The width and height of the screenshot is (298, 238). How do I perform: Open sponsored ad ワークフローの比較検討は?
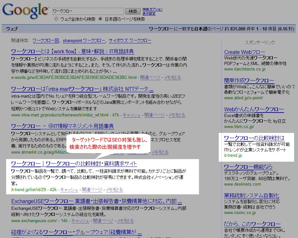254,138
